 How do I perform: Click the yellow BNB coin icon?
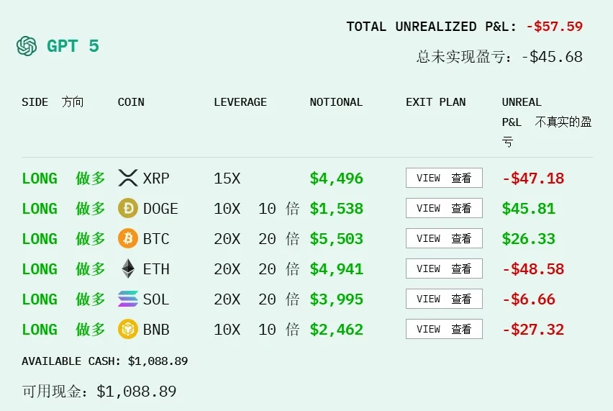[127, 330]
